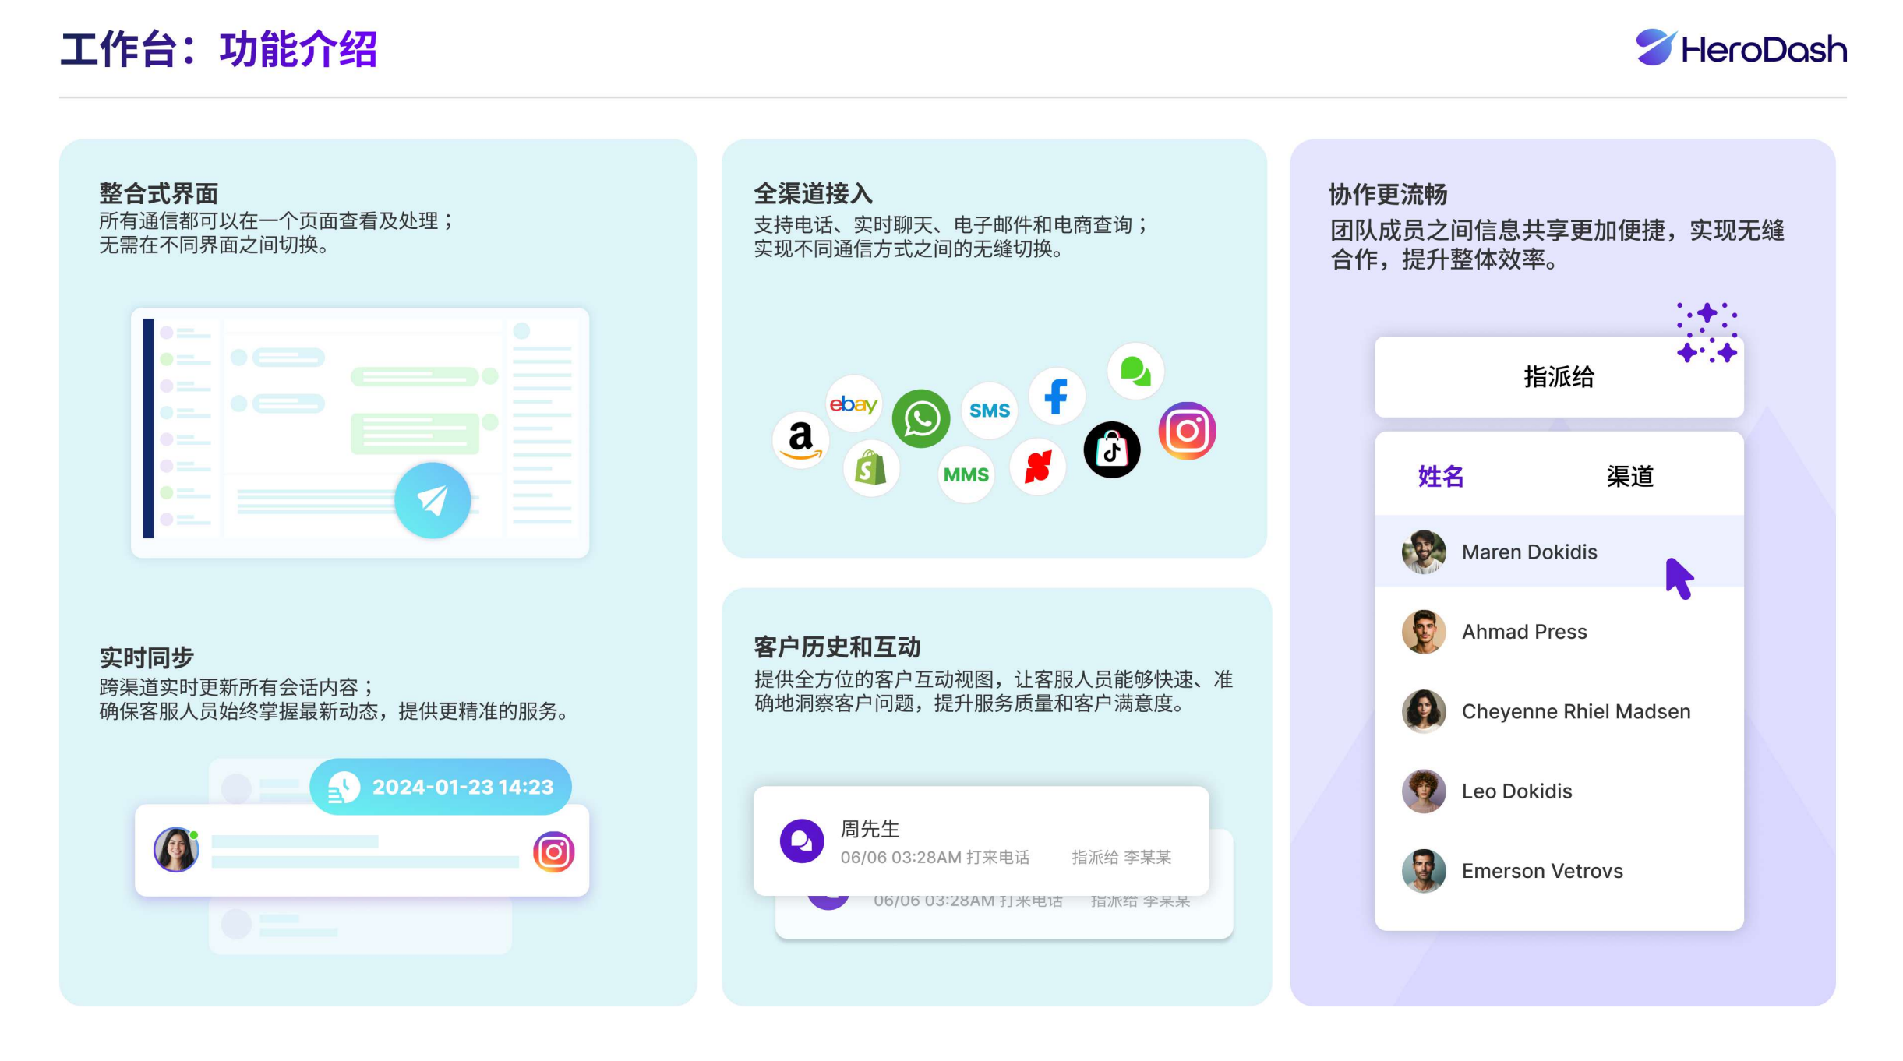The height and width of the screenshot is (1061, 1903).
Task: Choose Cheyenne Rhiel Madsen in the list
Action: click(x=1575, y=711)
